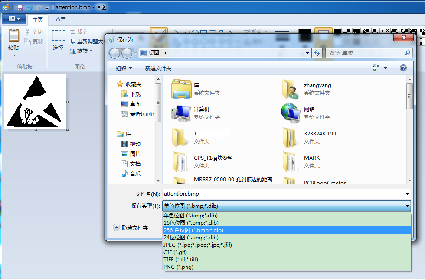Screen dimensions: 425x280
Task: Choose JPEG format from file type list
Action: coord(197,245)
